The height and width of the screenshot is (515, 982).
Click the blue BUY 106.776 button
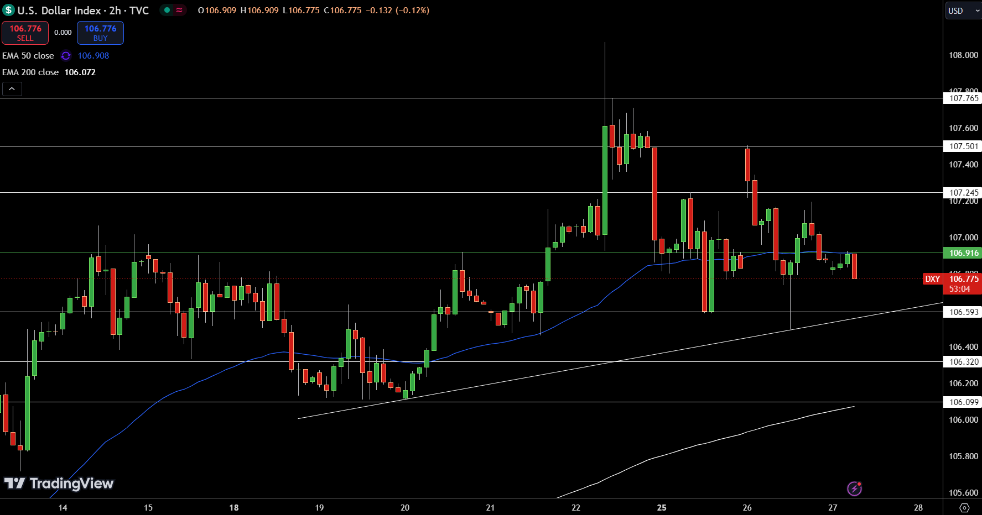pos(100,33)
